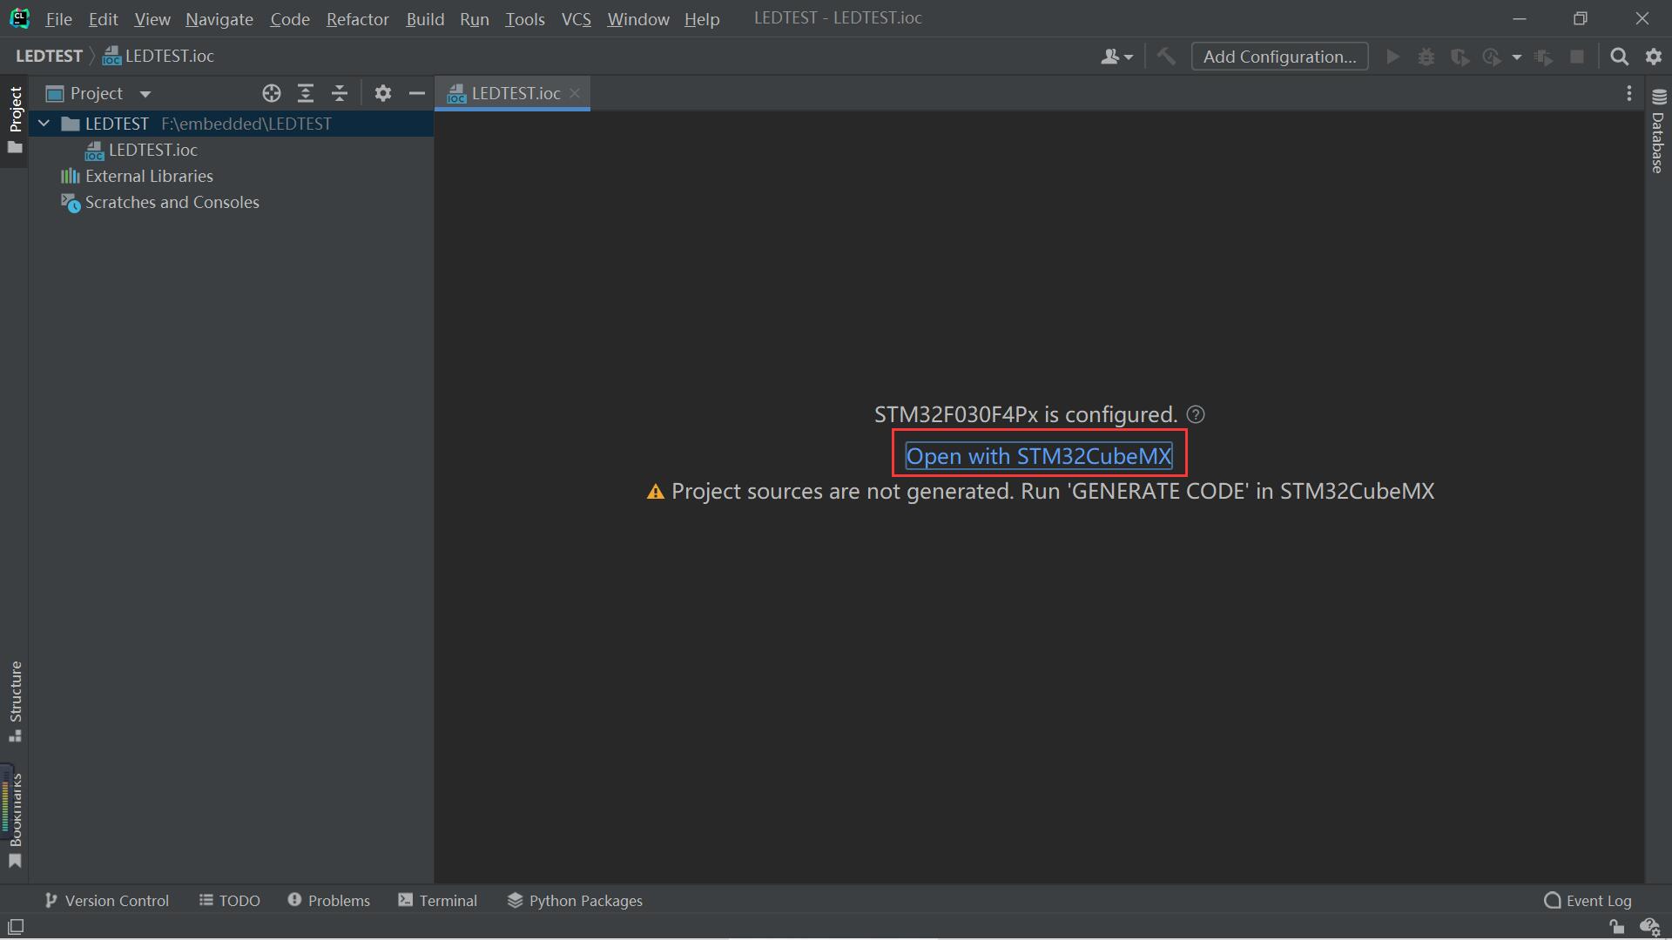The height and width of the screenshot is (940, 1672).
Task: Open the profiler dropdown arrow
Action: point(1517,57)
